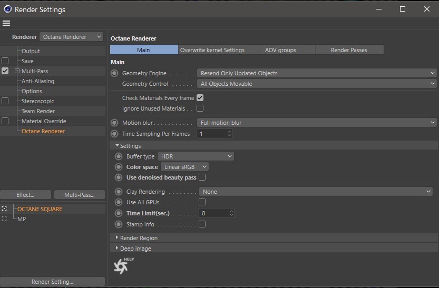Click the Effect... button
This screenshot has height=288, width=439.
point(25,195)
